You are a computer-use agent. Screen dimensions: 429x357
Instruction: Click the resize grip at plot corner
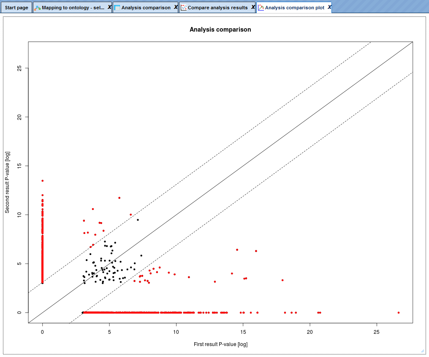point(422,351)
